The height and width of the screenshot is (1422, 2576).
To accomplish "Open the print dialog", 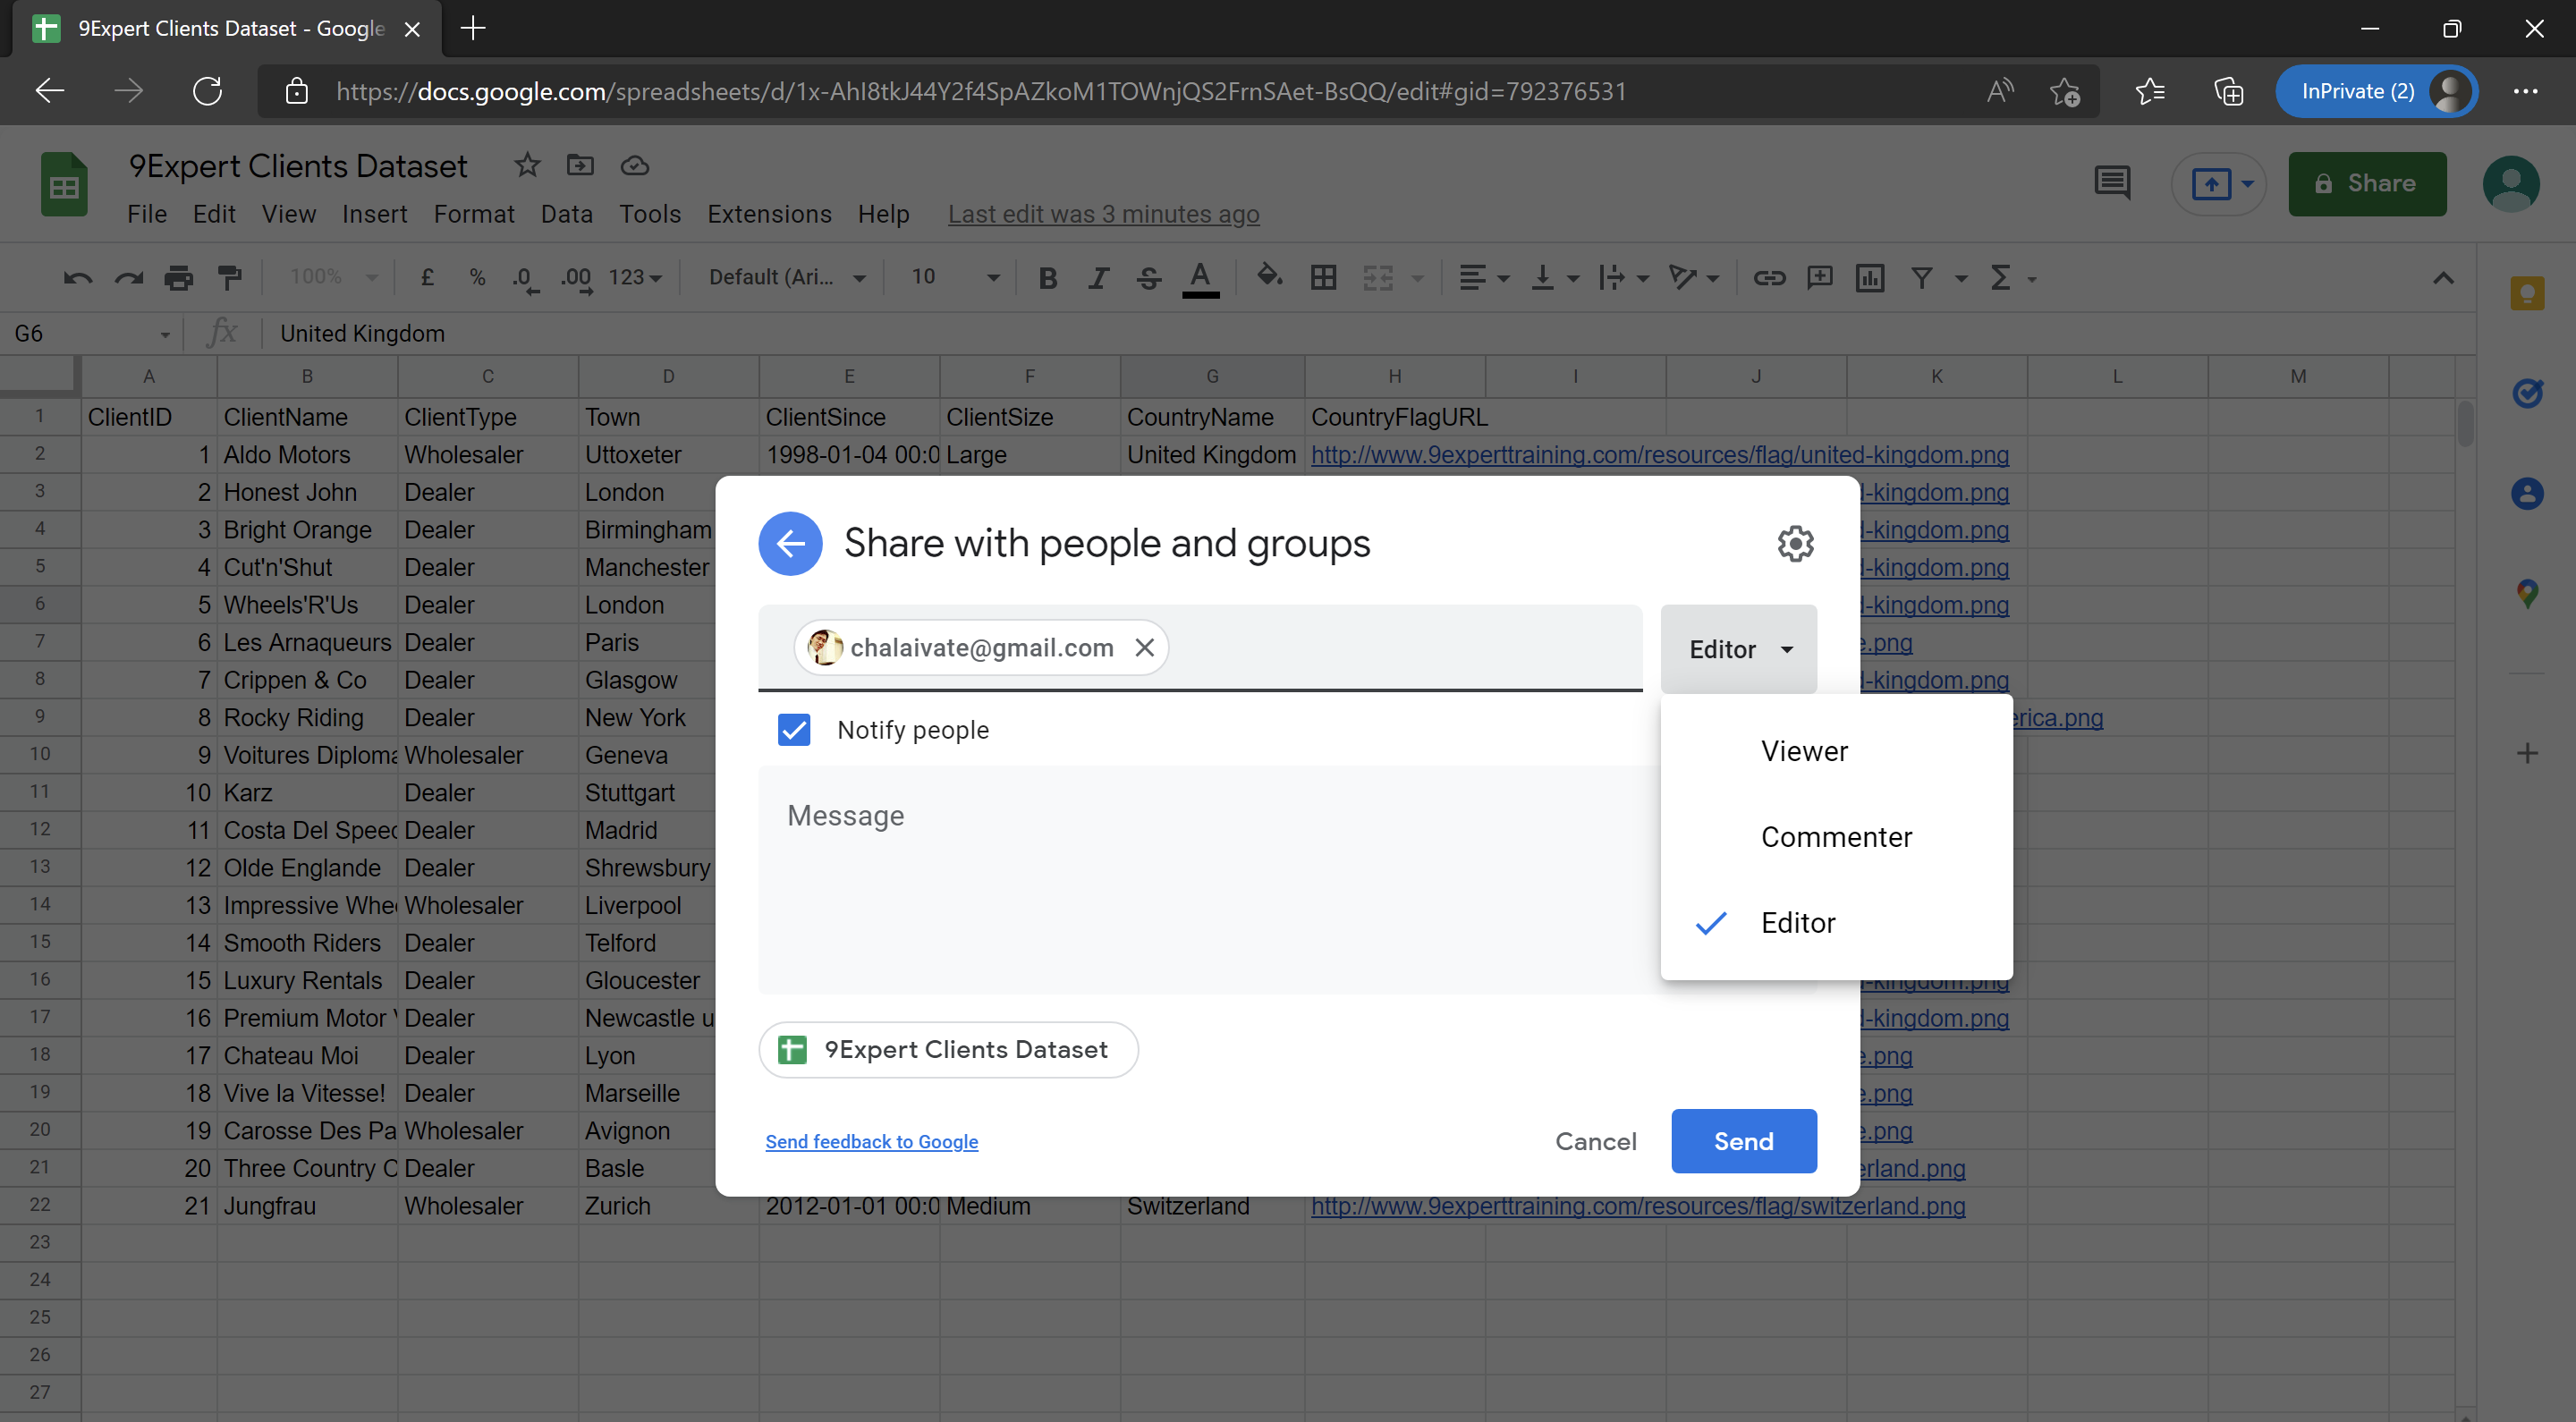I will click(x=180, y=277).
